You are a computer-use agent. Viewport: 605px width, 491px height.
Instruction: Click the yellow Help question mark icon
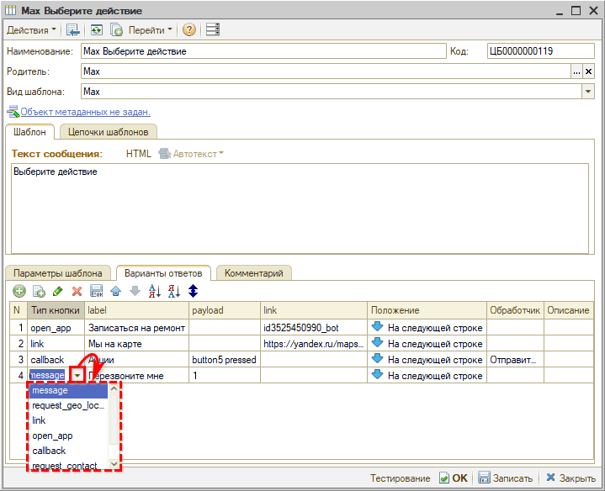(x=188, y=29)
